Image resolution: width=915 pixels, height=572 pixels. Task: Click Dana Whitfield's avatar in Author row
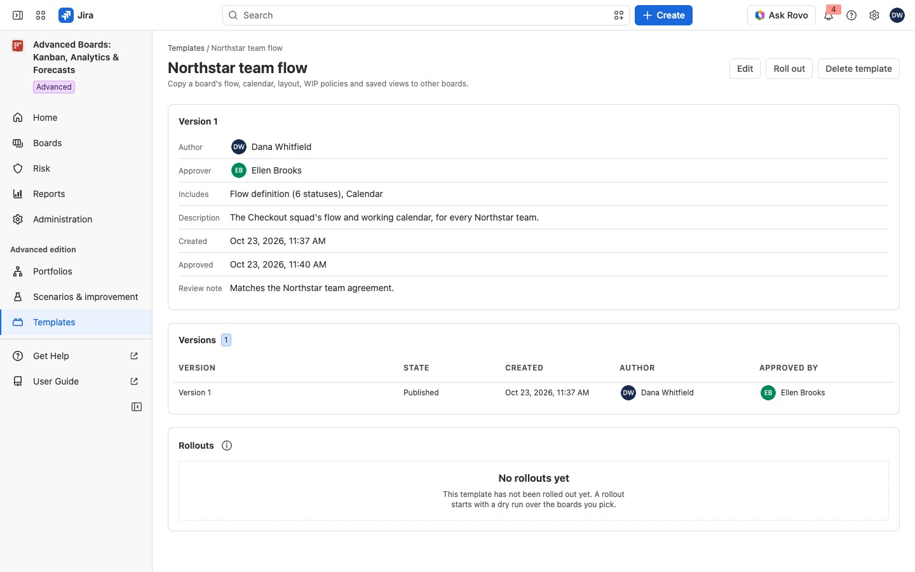(239, 147)
